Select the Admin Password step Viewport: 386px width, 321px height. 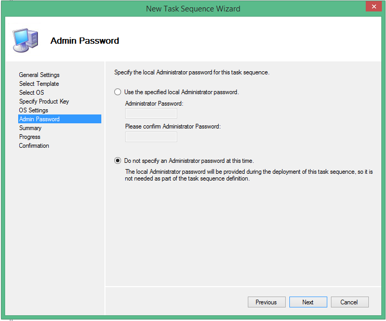tap(39, 119)
